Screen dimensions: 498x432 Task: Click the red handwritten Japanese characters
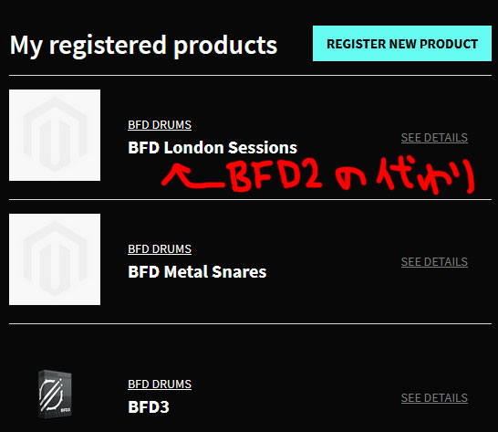click(405, 175)
